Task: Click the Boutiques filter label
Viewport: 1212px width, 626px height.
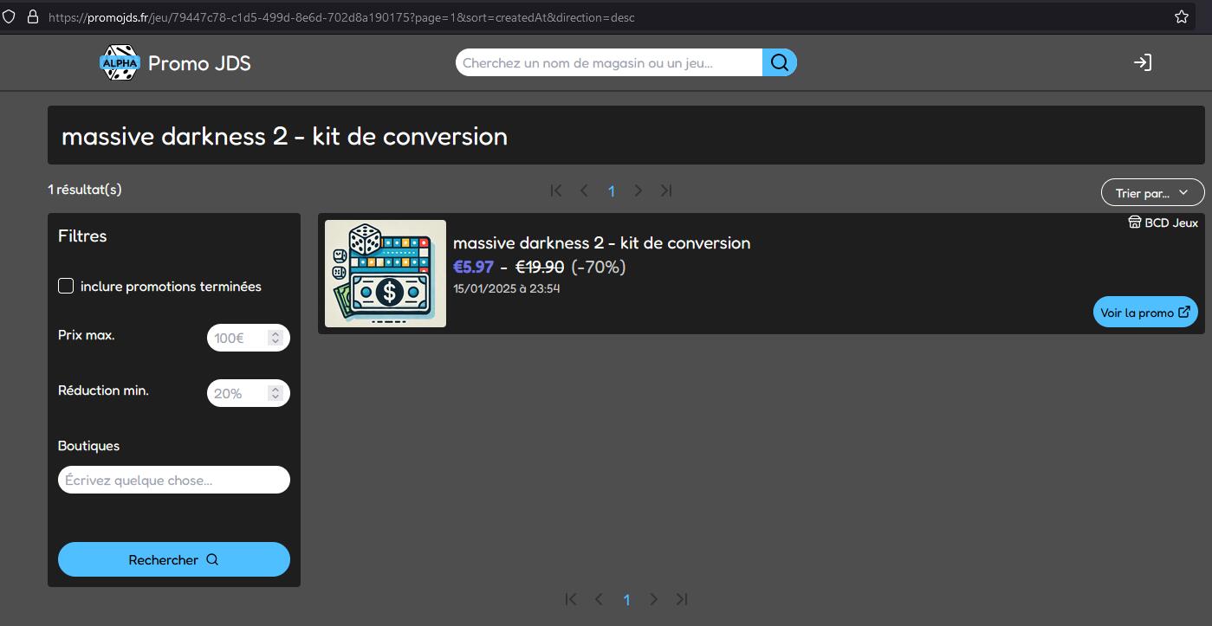Action: coord(88,445)
